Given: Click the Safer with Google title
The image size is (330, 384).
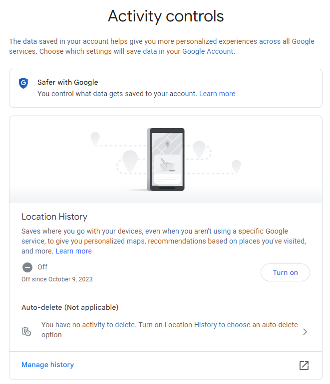Looking at the screenshot, I should point(67,82).
